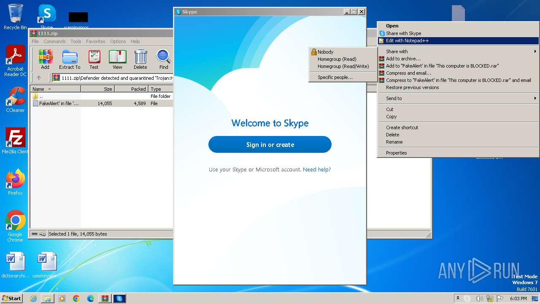Select Nobody in the share submenu
This screenshot has width=540, height=304.
(x=343, y=52)
